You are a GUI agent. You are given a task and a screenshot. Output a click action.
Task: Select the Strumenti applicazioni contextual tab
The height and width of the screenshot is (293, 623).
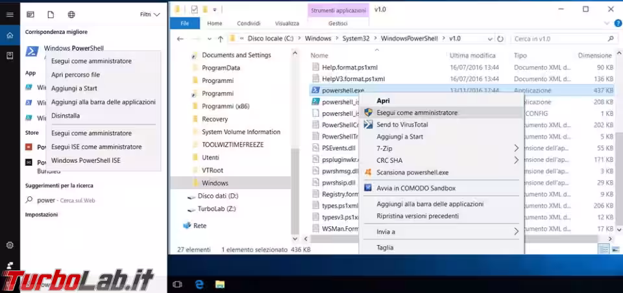click(337, 11)
